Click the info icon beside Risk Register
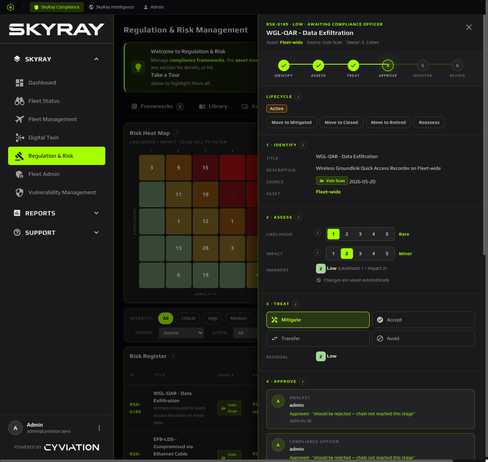 pyautogui.click(x=173, y=356)
